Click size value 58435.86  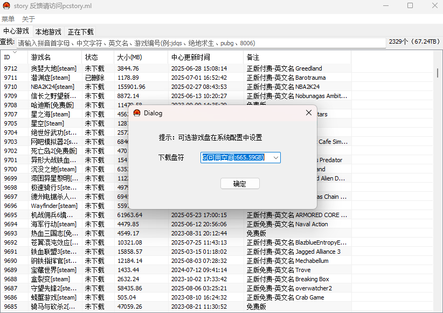pyautogui.click(x=130, y=288)
